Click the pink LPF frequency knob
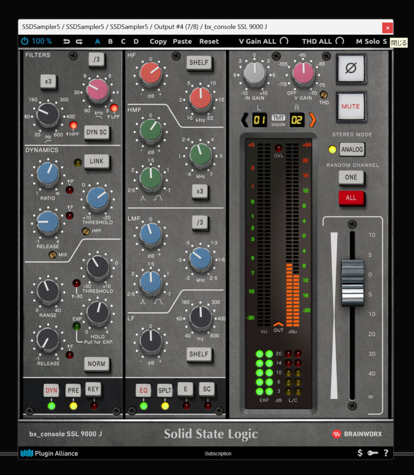Image resolution: width=414 pixels, height=475 pixels. pos(97,90)
